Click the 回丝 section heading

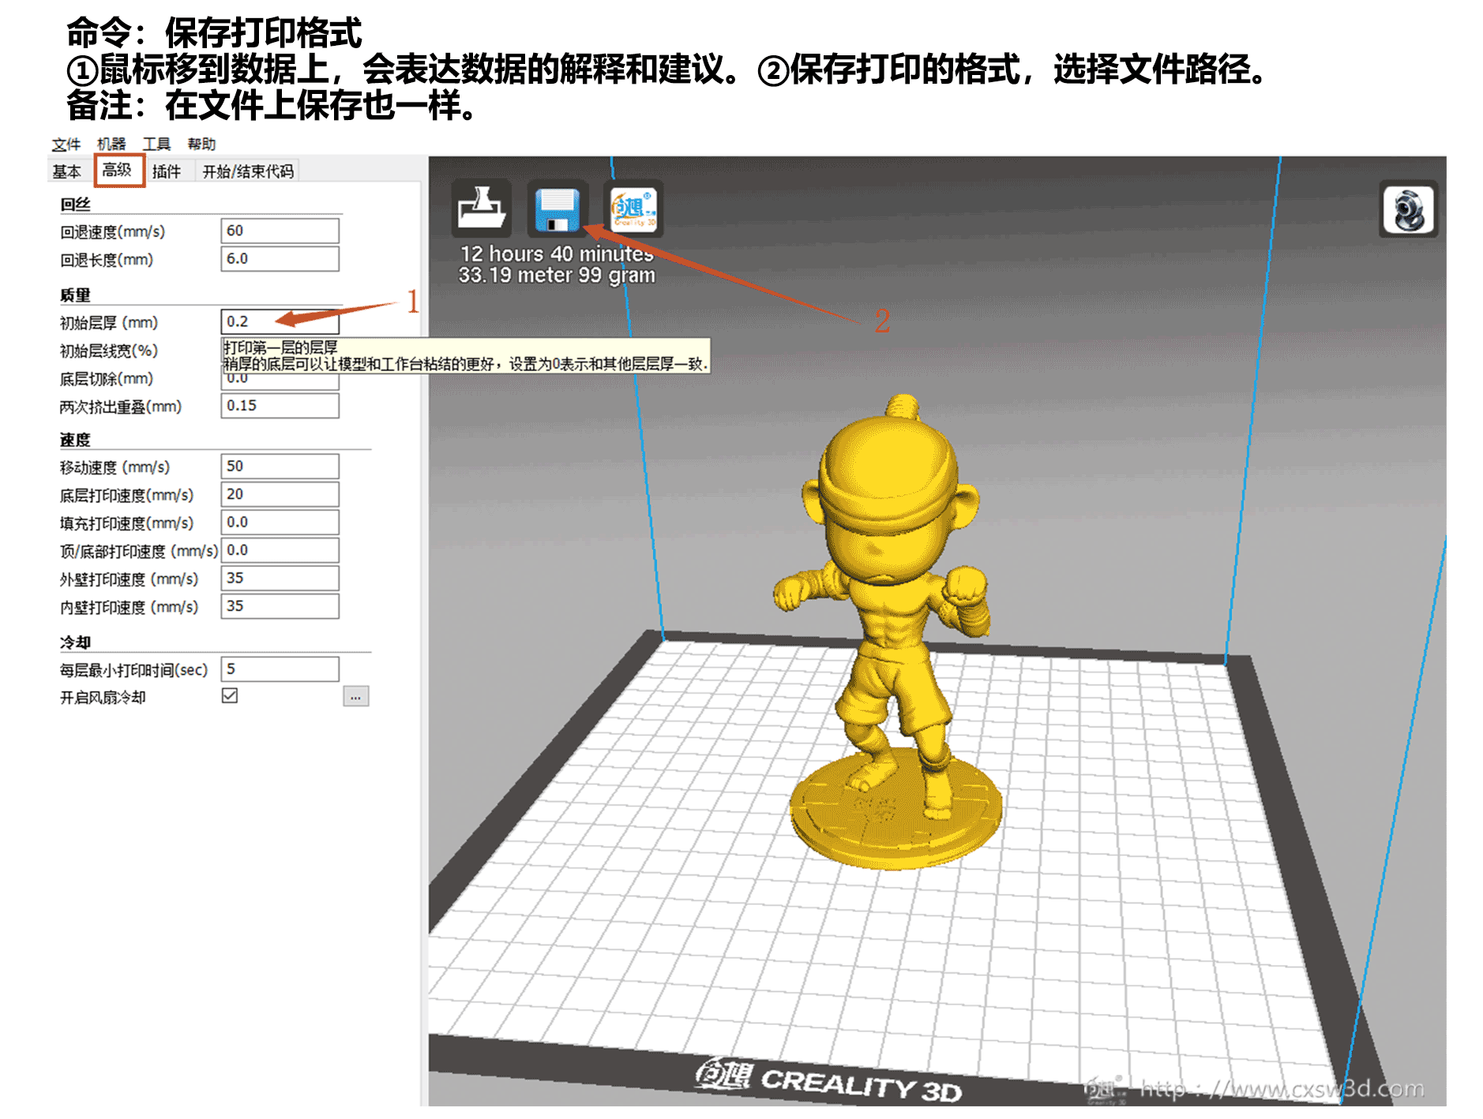[x=75, y=205]
